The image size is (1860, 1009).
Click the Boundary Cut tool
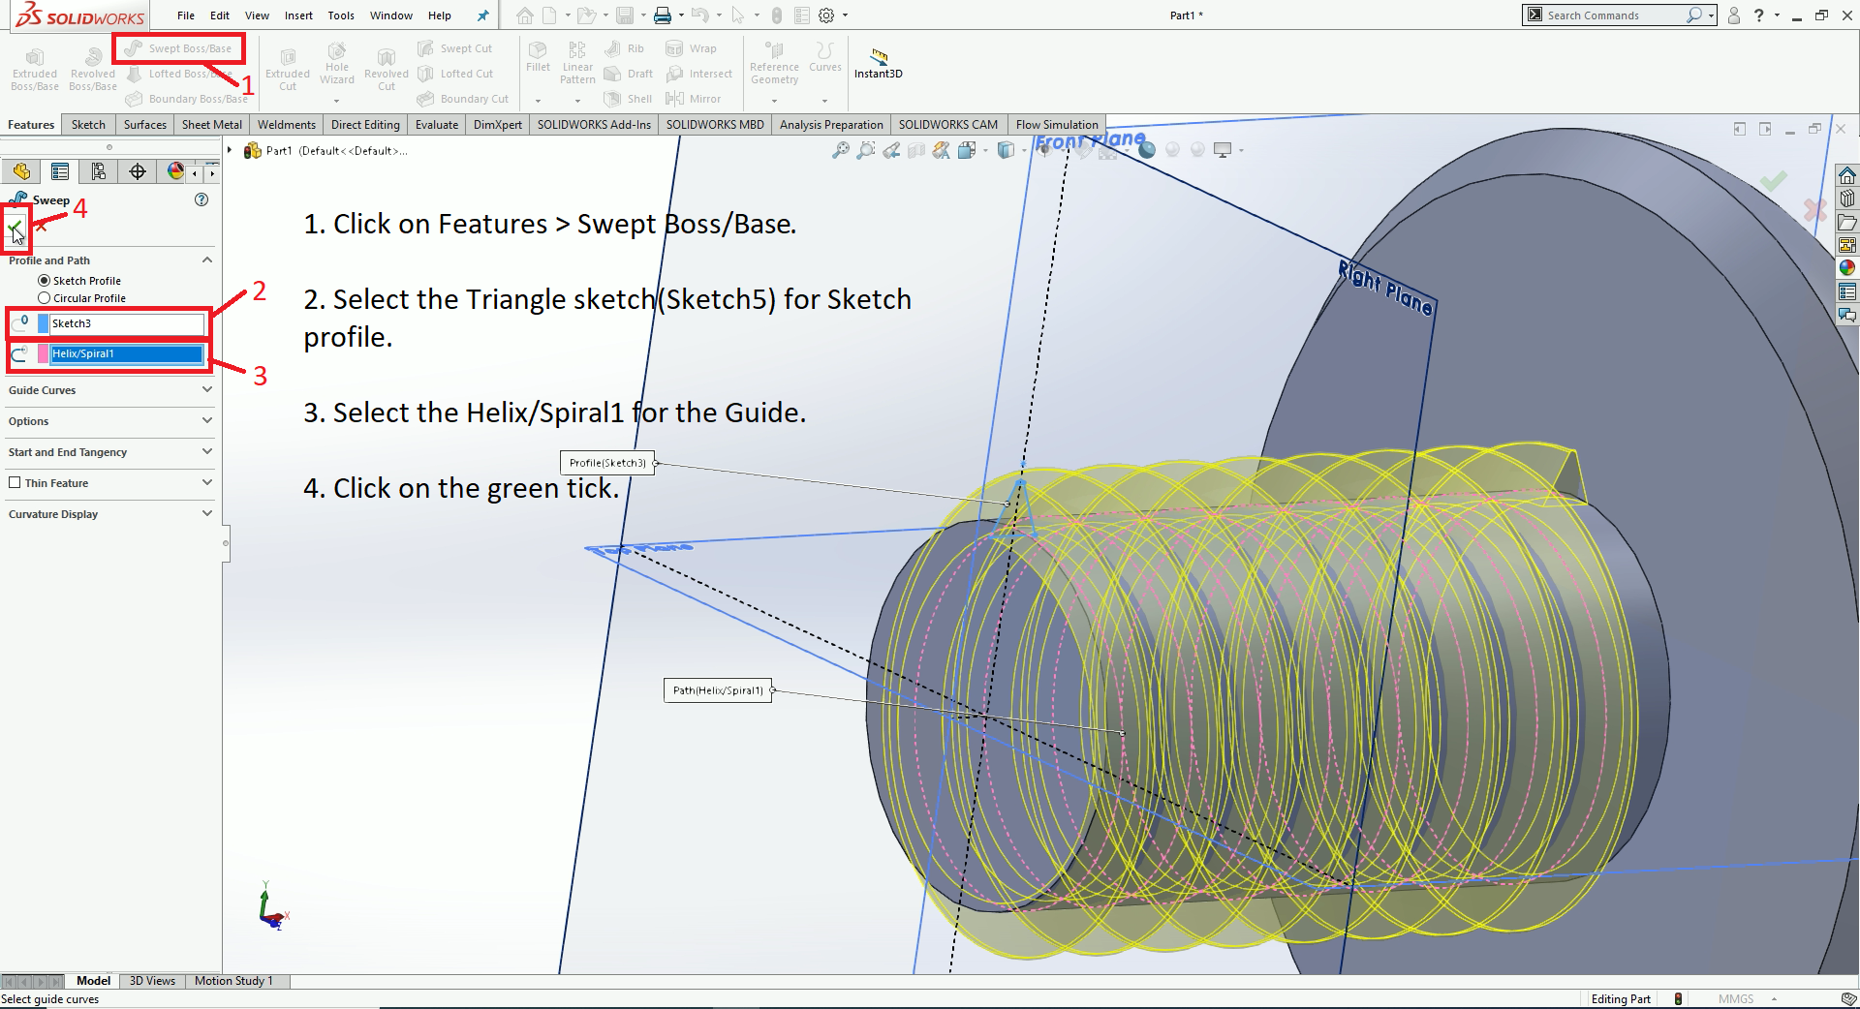coord(463,99)
